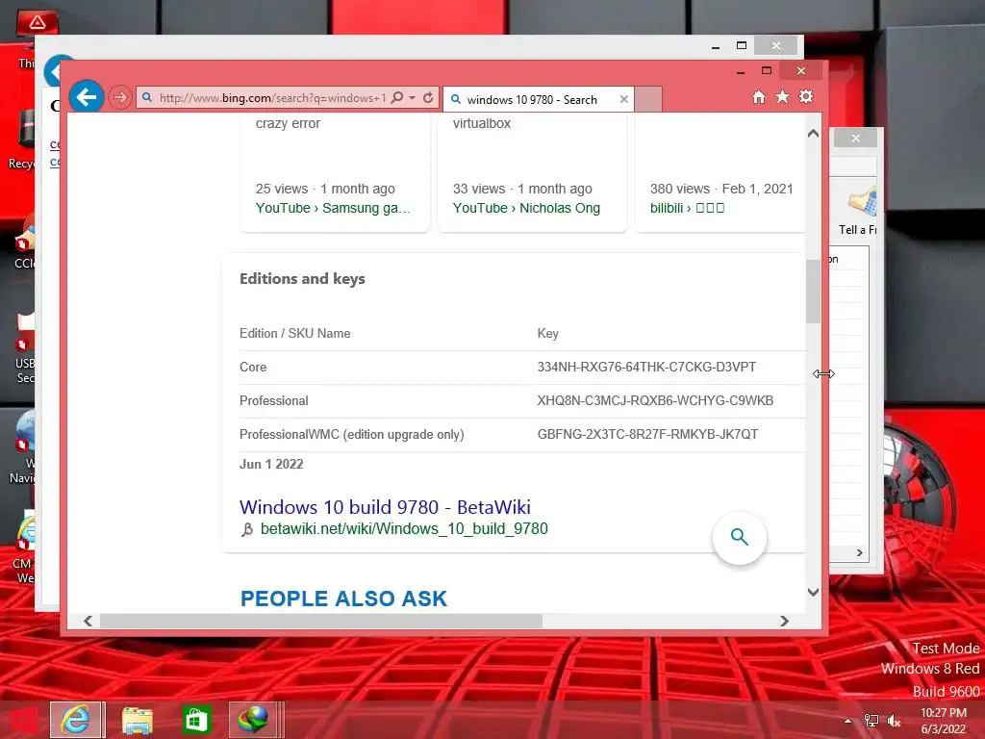
Task: Open the address bar dropdown arrow
Action: point(412,98)
